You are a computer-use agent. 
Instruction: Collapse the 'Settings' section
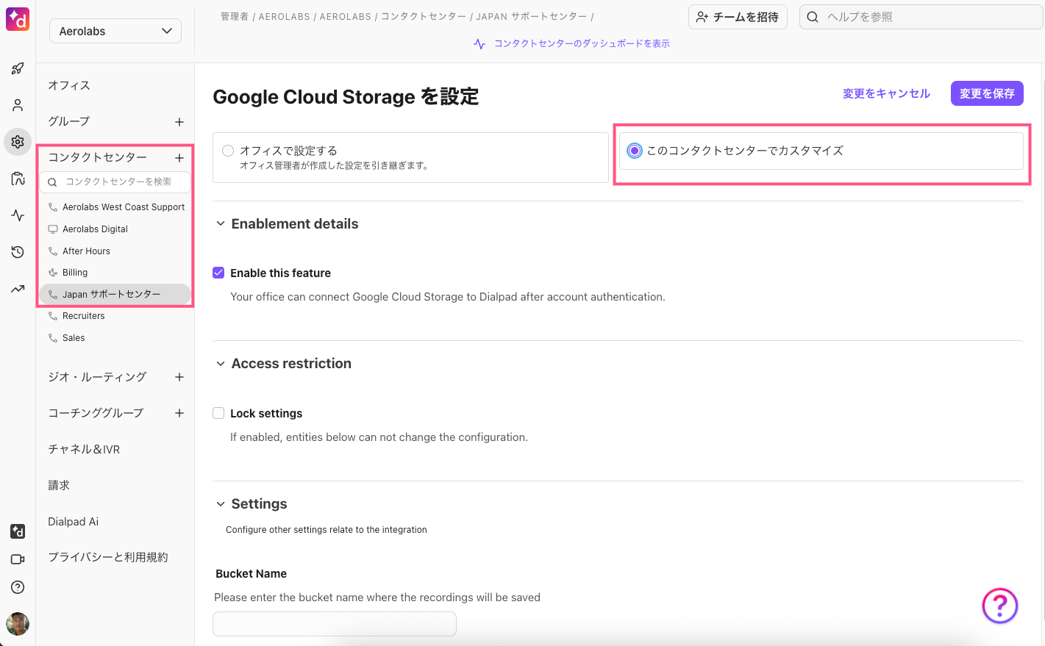220,503
